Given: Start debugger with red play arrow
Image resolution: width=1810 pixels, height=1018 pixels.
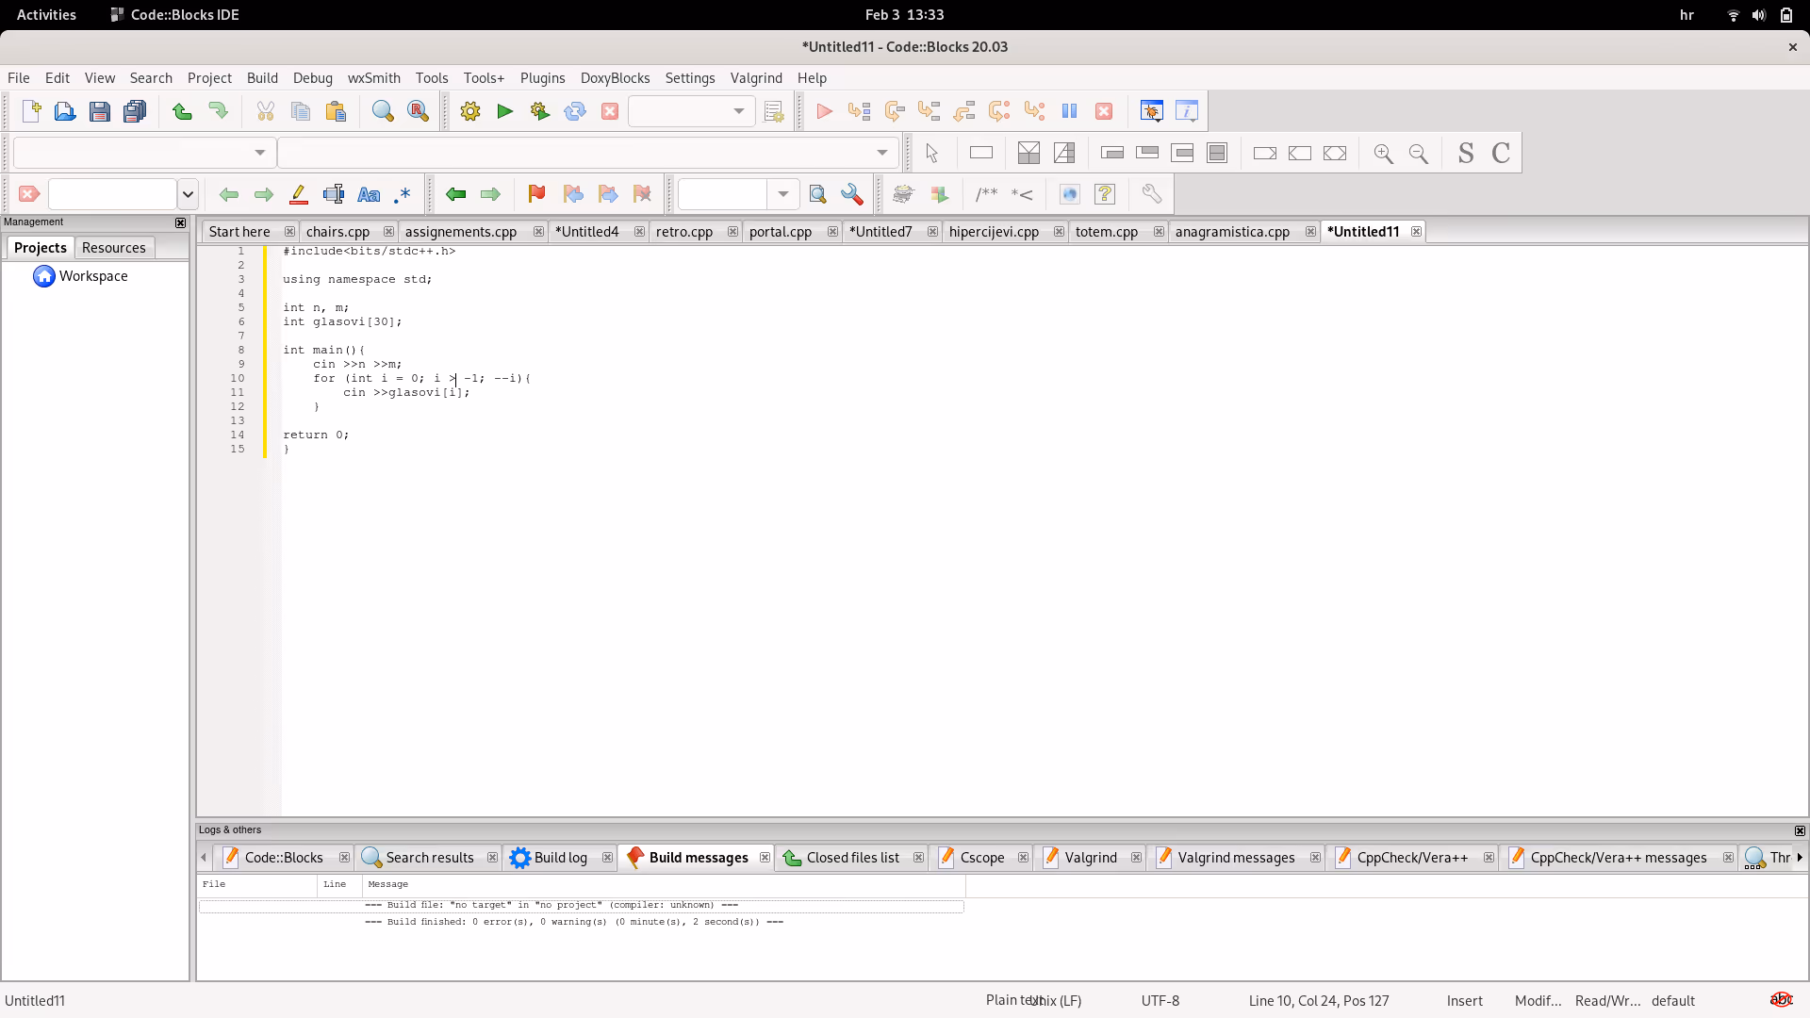Looking at the screenshot, I should (823, 111).
